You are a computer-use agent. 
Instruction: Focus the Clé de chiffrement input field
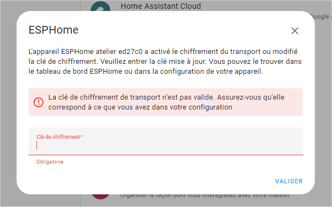[x=166, y=141]
